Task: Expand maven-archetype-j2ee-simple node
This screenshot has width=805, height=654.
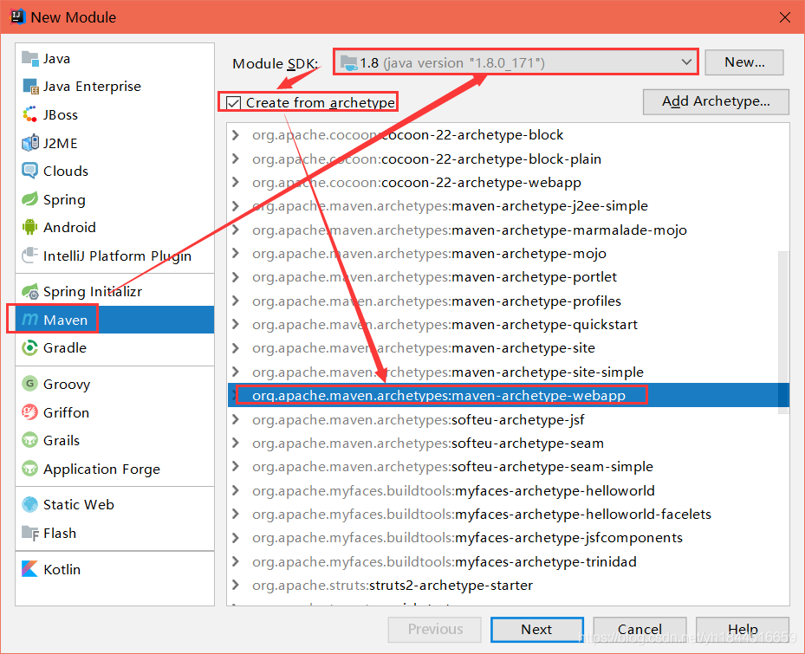Action: click(x=236, y=206)
